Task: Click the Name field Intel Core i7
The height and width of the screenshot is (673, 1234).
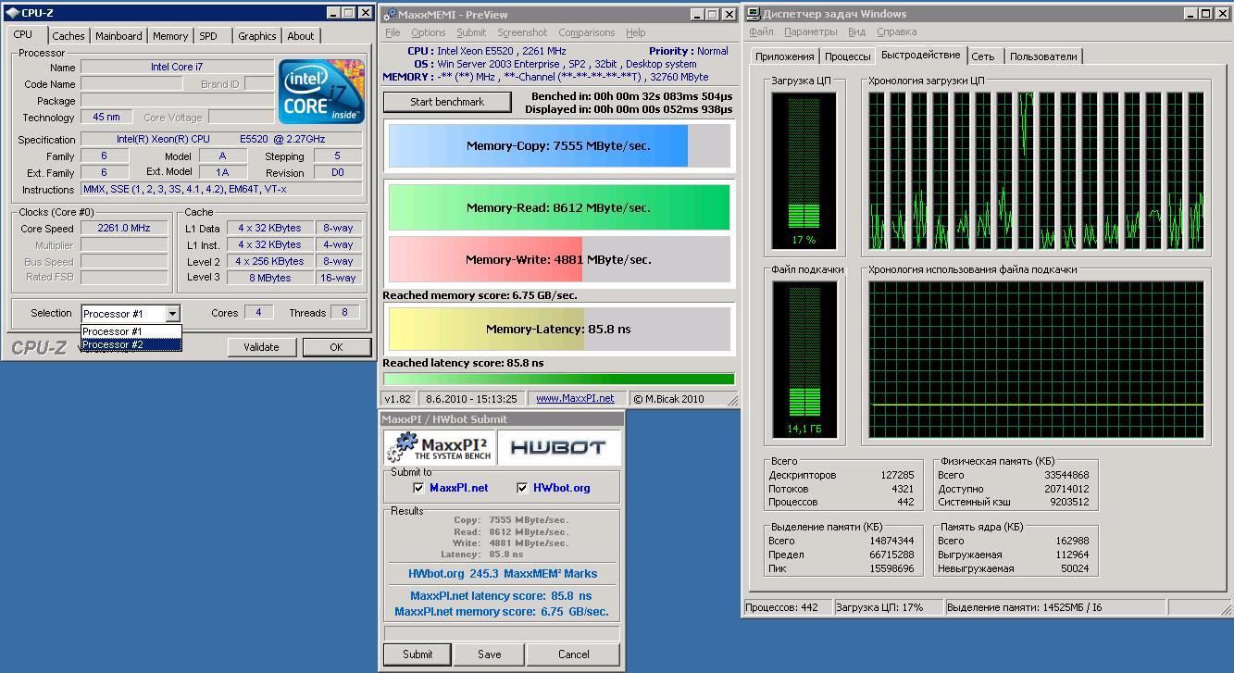Action: pos(177,68)
